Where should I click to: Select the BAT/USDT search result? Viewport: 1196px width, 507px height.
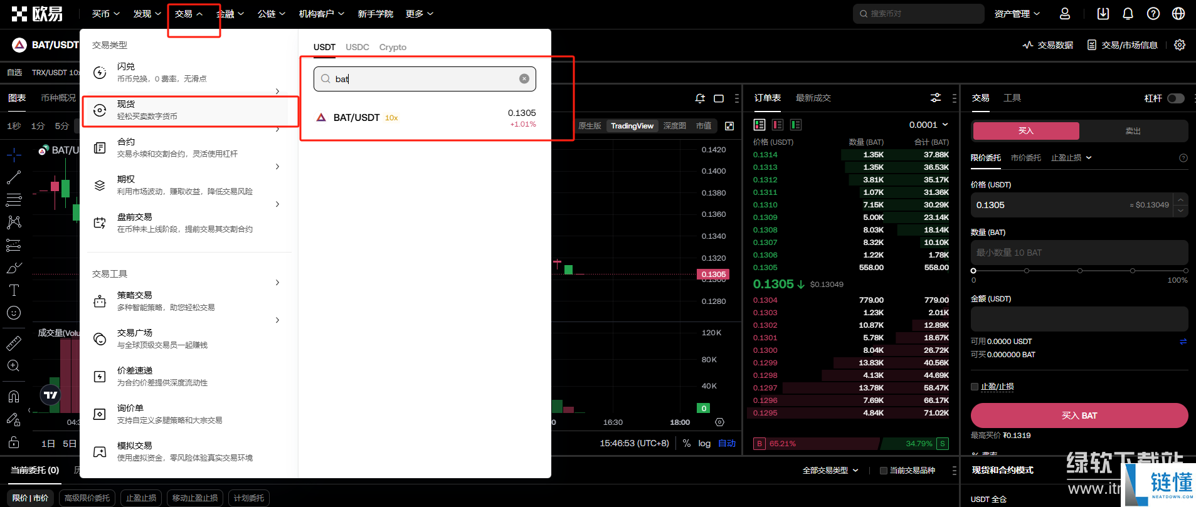coord(425,118)
